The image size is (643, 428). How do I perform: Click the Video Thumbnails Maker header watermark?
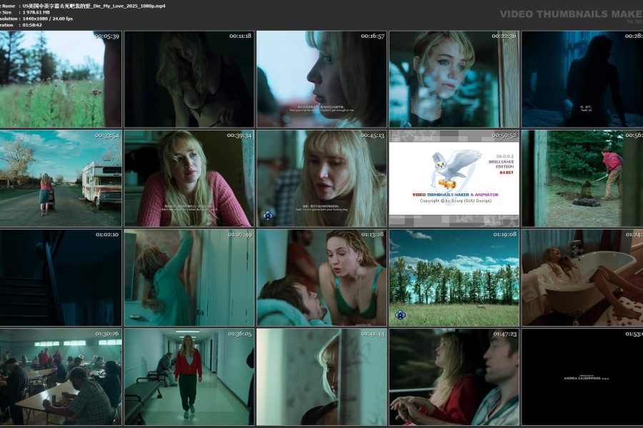(570, 14)
